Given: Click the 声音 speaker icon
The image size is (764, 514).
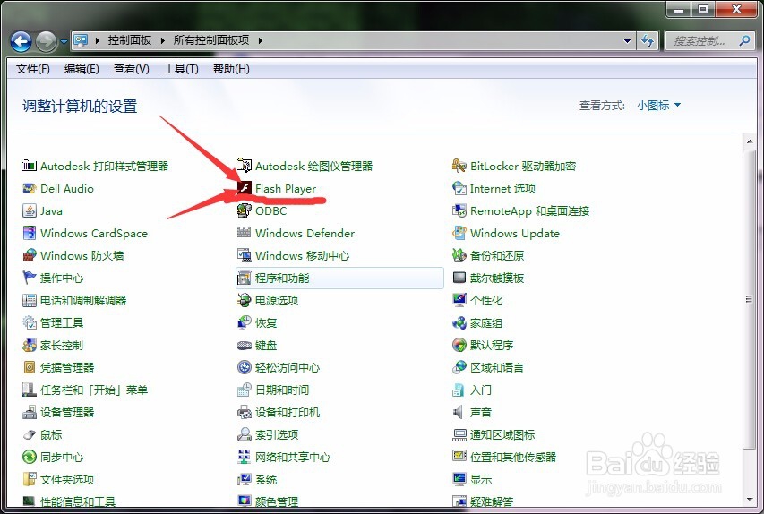Looking at the screenshot, I should 459,412.
